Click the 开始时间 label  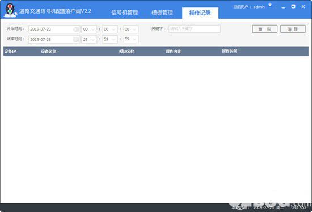[x=15, y=29]
